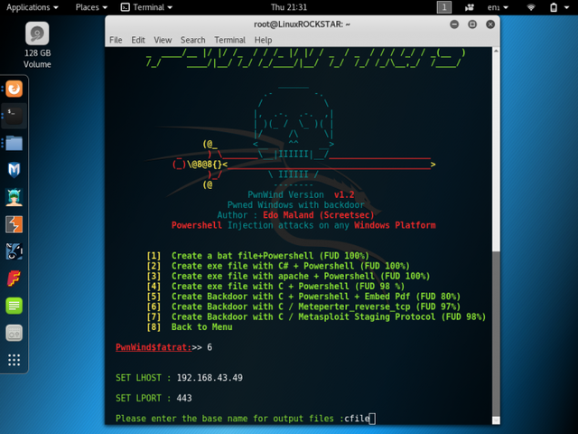Click option [7] Metasploit Staging Protocol

(x=316, y=316)
